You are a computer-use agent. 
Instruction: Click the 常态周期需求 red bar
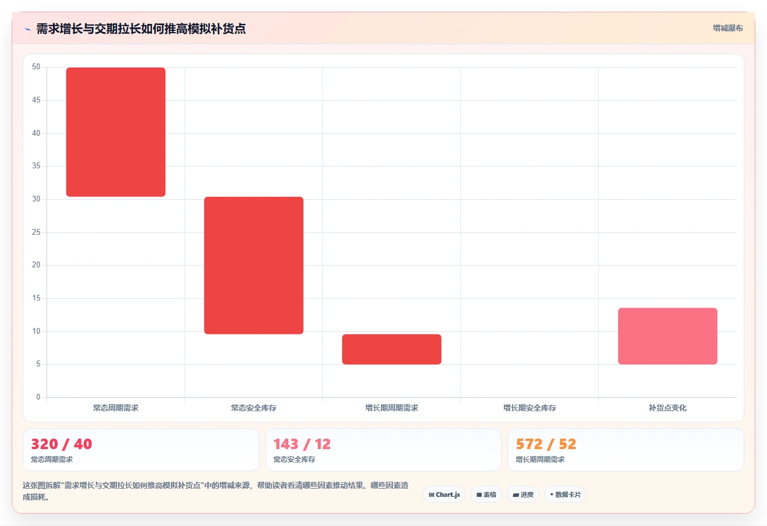tap(116, 132)
